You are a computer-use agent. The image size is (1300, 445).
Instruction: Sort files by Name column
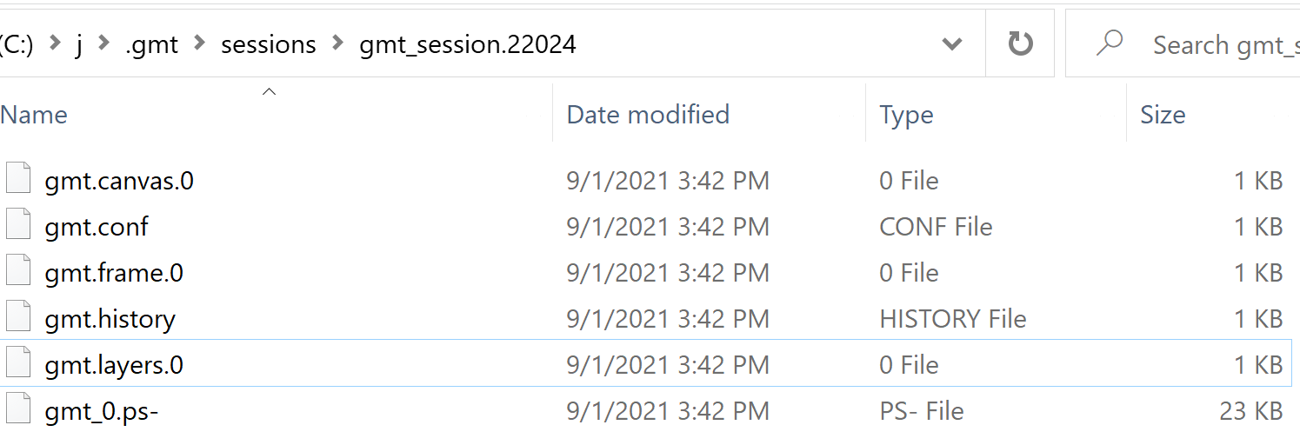click(x=35, y=115)
